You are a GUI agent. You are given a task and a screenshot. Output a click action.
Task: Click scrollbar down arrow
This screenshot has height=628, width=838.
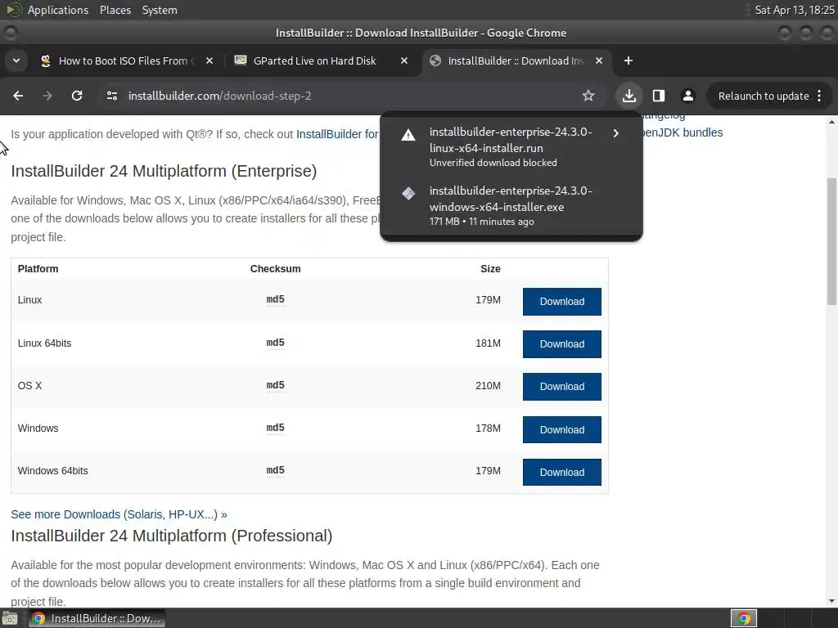click(831, 601)
